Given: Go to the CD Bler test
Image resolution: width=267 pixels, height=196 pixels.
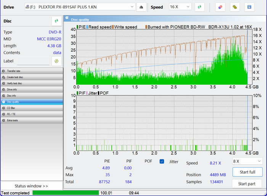Looking at the screenshot, I should tap(32, 108).
